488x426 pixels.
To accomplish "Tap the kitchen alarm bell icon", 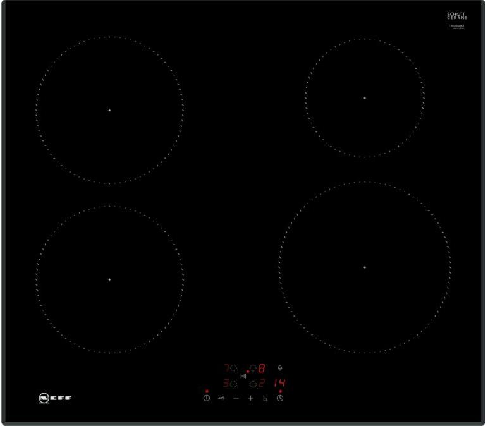I will [x=280, y=368].
